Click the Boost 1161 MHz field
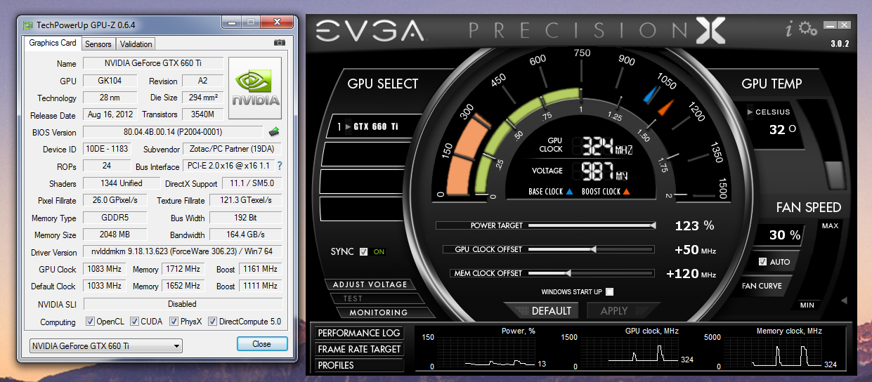Screen dimensions: 872x382 pos(260,269)
